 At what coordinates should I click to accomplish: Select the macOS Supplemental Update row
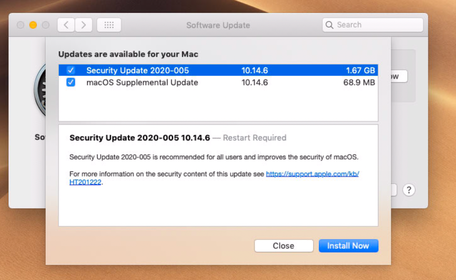click(x=218, y=82)
